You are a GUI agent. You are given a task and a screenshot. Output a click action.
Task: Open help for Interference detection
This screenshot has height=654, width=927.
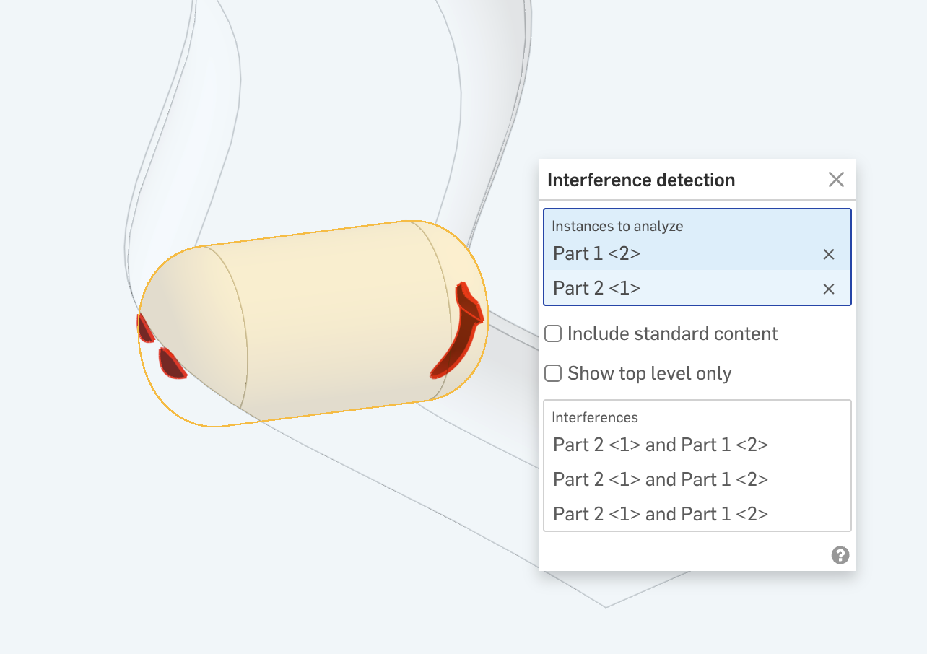point(840,555)
